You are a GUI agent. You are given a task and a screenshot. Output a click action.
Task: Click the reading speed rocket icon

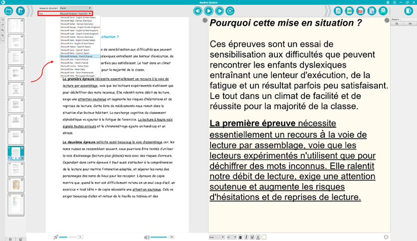(56, 237)
